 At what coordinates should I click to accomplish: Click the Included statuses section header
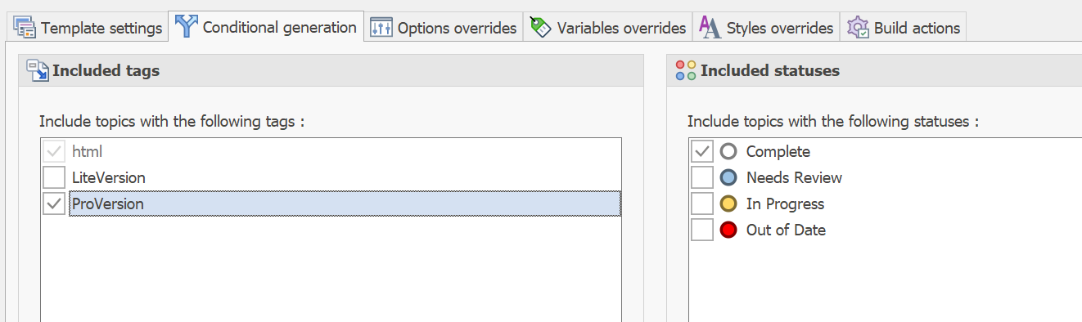click(x=874, y=71)
